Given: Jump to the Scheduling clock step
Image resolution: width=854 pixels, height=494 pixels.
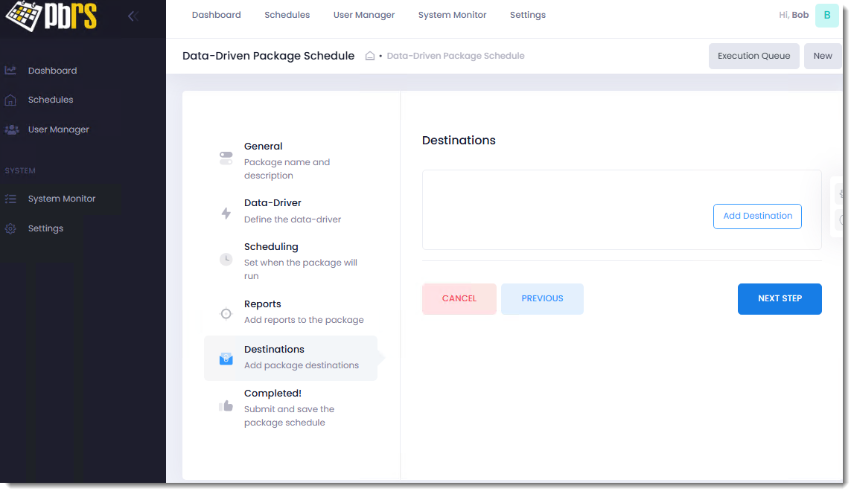Looking at the screenshot, I should [226, 260].
